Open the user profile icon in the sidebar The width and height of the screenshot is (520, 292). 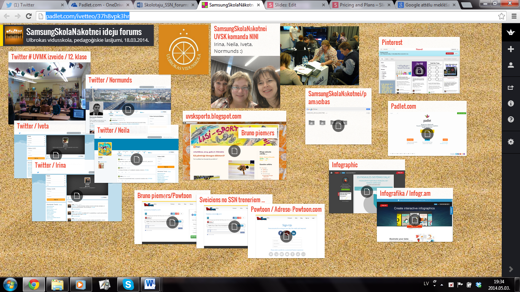pyautogui.click(x=511, y=65)
